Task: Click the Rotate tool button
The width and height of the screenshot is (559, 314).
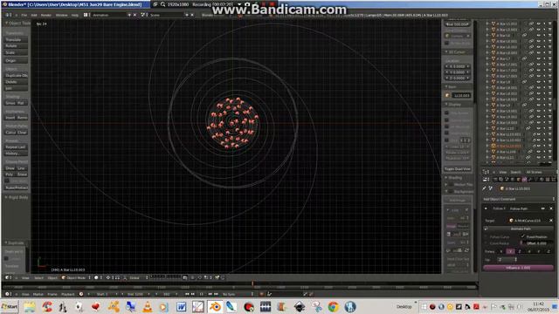Action: (16, 46)
